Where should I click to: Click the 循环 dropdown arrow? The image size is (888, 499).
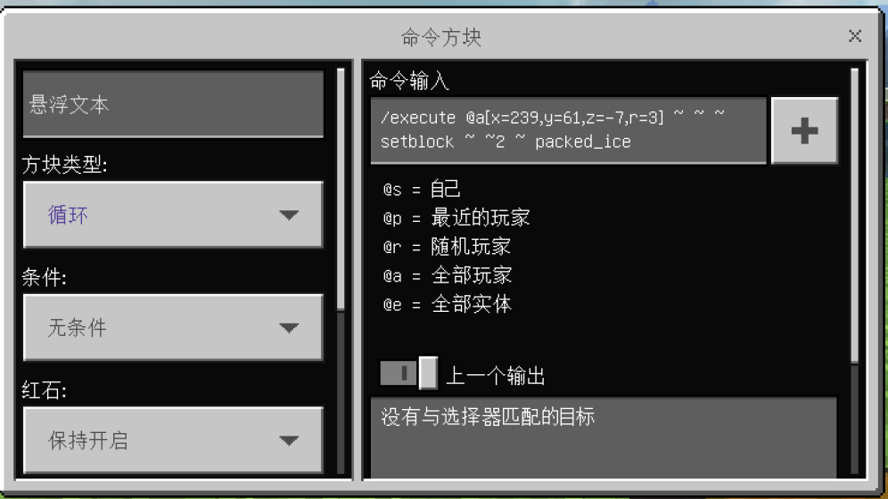tap(289, 215)
